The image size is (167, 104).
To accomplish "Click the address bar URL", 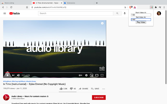I will pos(50,7).
